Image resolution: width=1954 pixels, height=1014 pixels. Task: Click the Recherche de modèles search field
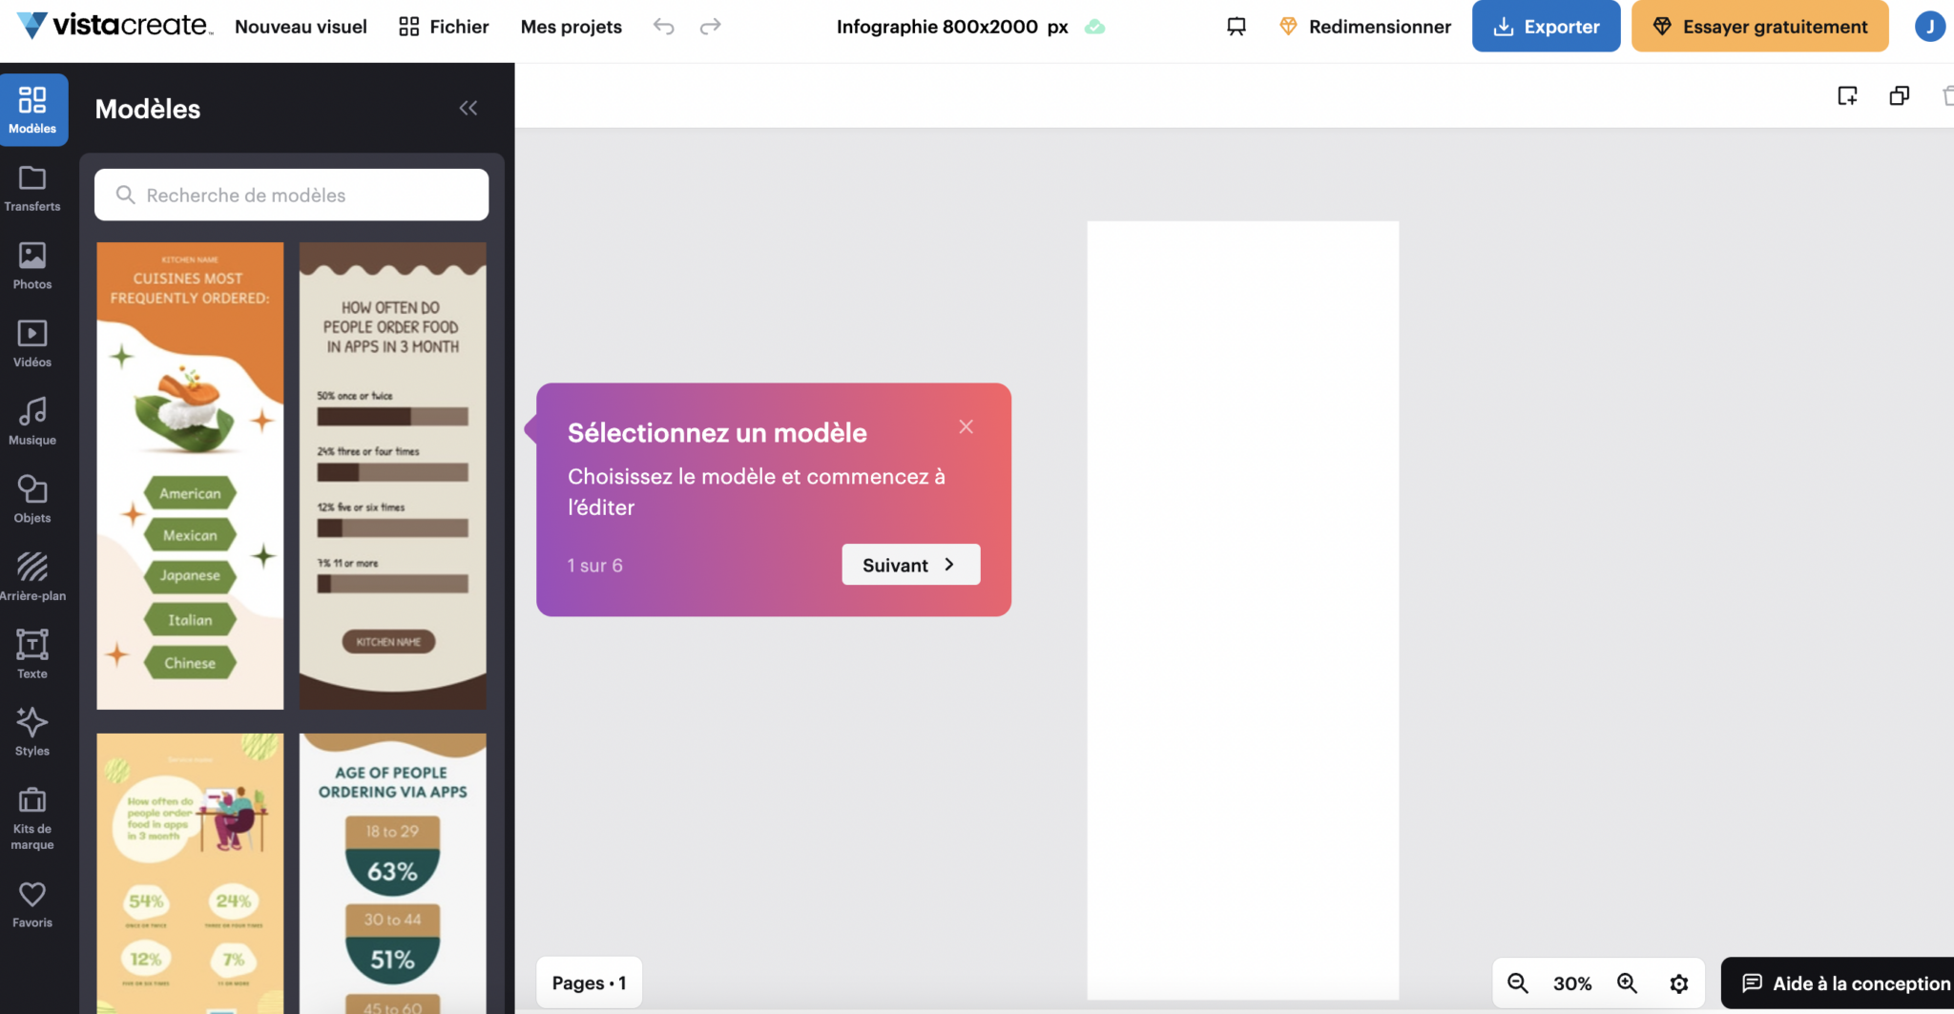(x=292, y=195)
